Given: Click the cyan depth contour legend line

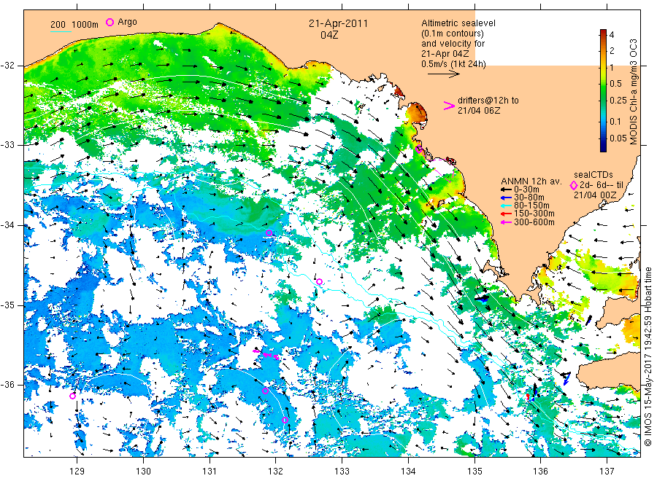Looking at the screenshot, I should click(x=61, y=31).
